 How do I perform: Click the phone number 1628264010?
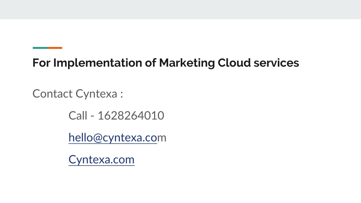tap(131, 116)
